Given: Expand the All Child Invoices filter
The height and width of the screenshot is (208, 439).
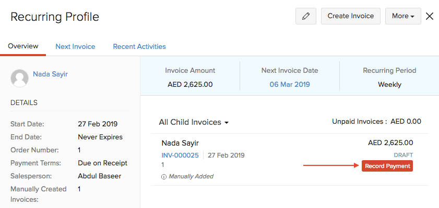Looking at the screenshot, I should (x=194, y=122).
